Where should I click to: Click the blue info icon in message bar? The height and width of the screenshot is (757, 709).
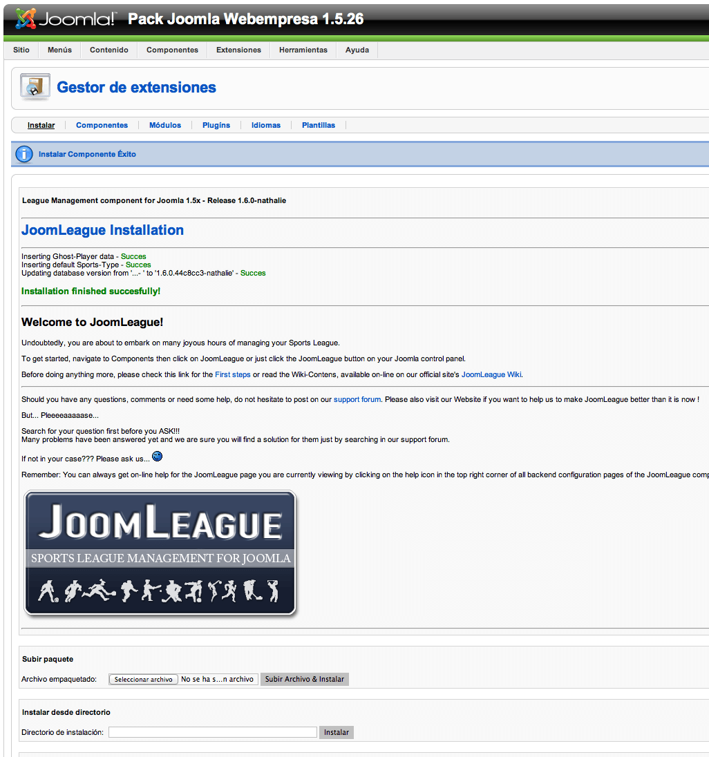[x=24, y=154]
